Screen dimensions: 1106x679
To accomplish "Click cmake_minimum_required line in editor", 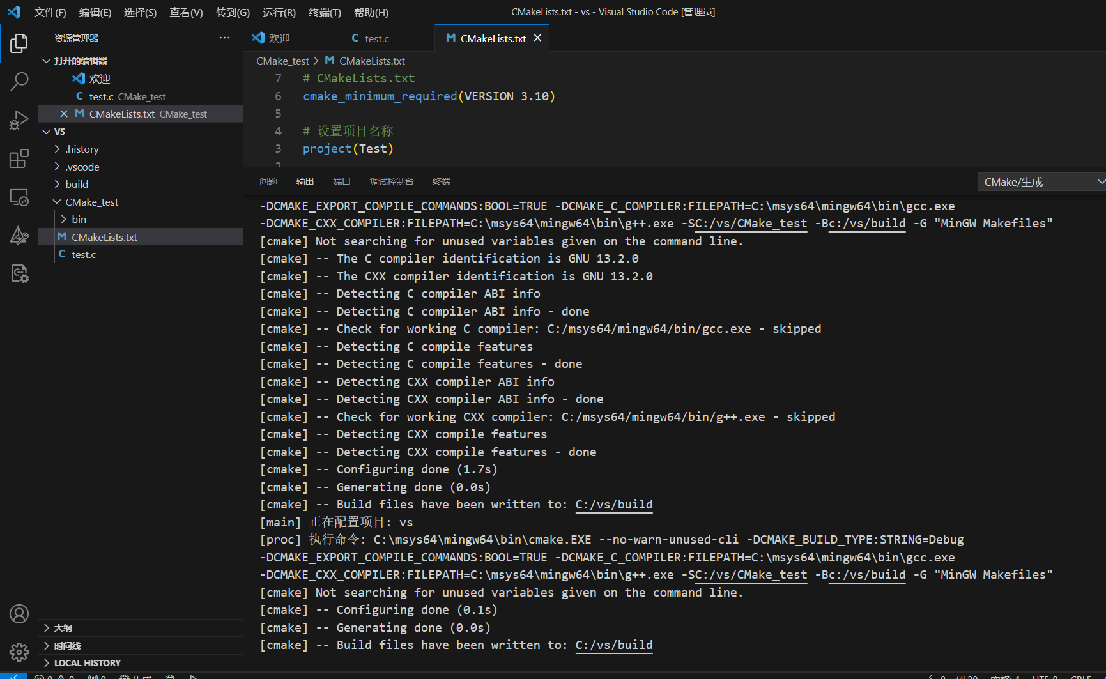I will (429, 96).
